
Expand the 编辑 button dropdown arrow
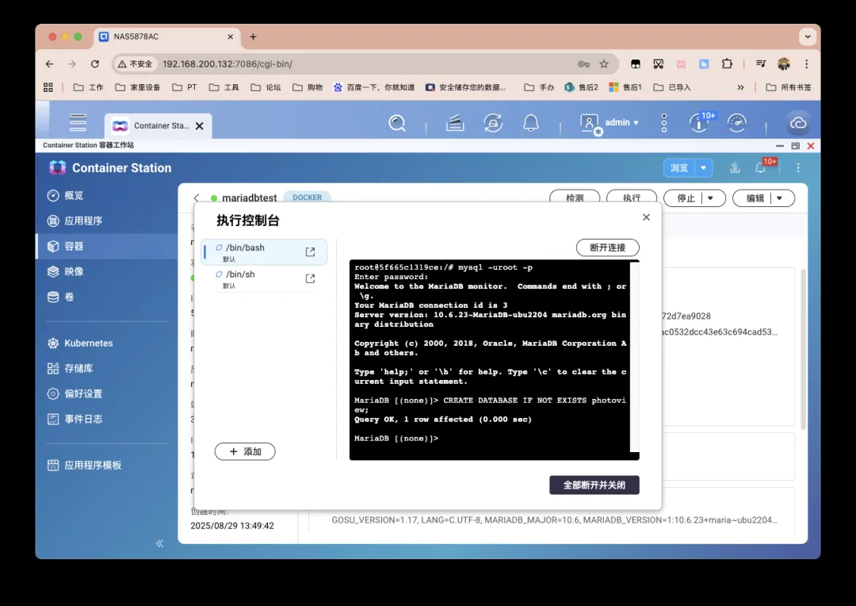[x=780, y=198]
